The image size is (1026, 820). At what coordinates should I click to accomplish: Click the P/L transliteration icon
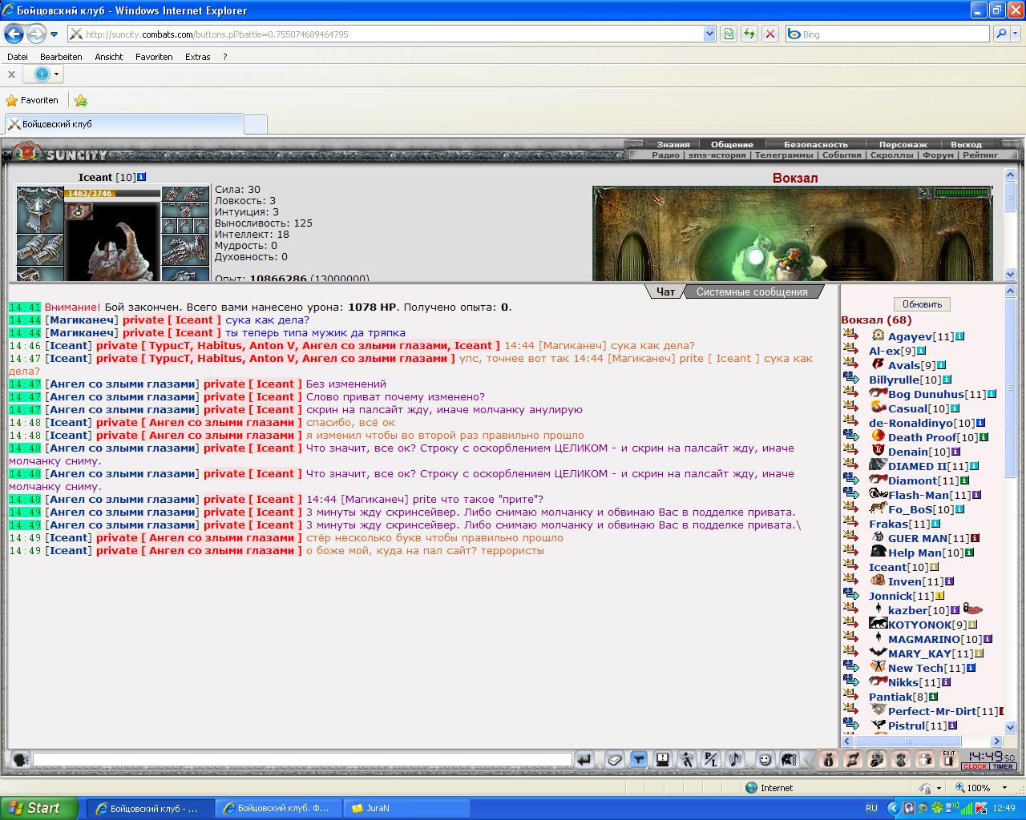click(710, 759)
